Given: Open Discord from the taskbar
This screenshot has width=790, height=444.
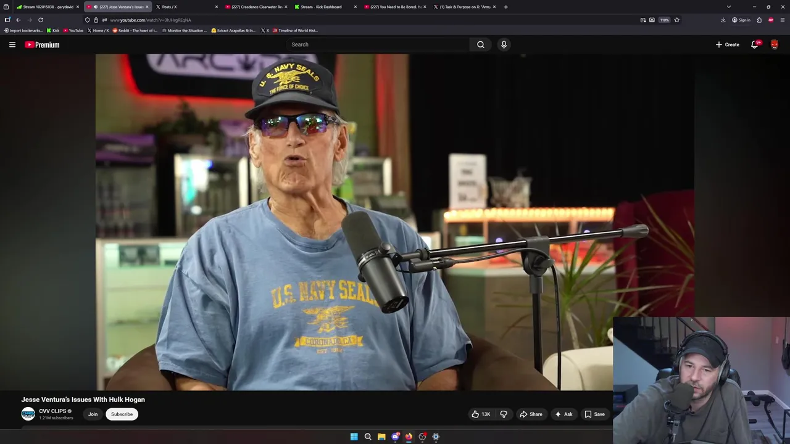Looking at the screenshot, I should click(x=395, y=437).
